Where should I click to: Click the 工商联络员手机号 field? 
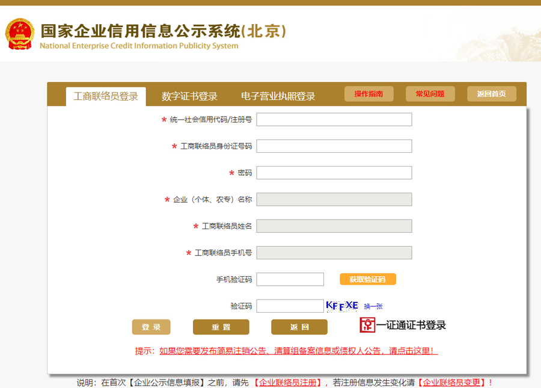coord(334,253)
